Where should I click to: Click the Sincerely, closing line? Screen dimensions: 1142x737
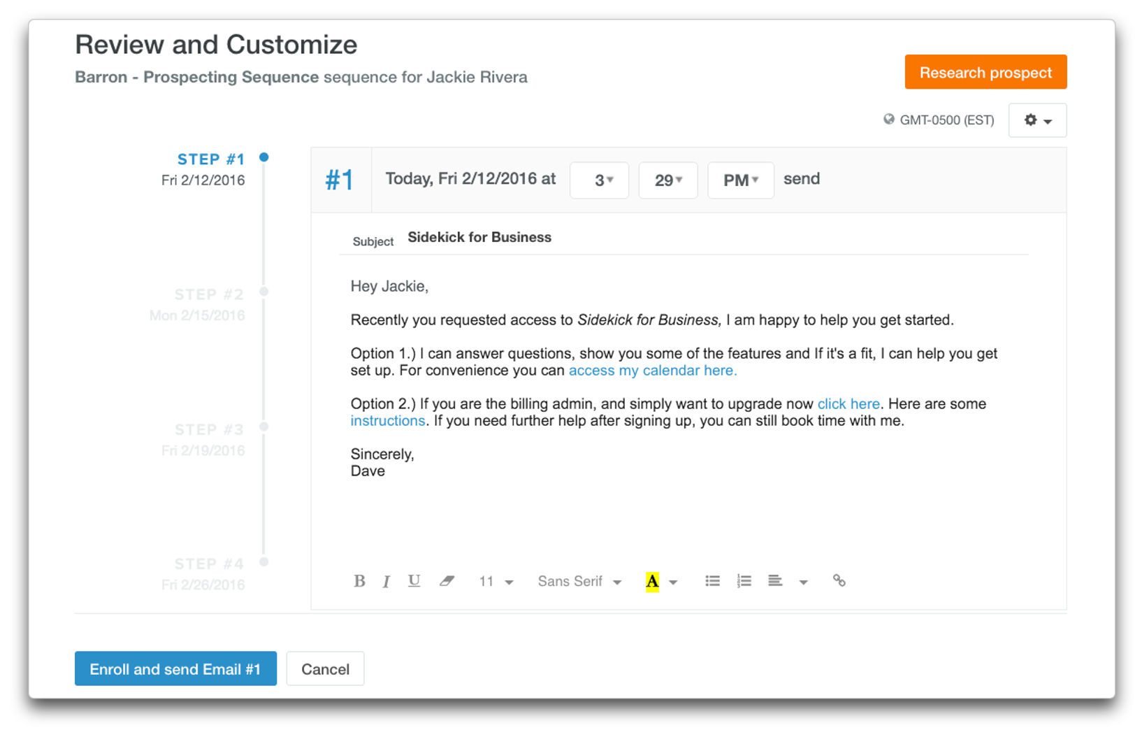[382, 455]
